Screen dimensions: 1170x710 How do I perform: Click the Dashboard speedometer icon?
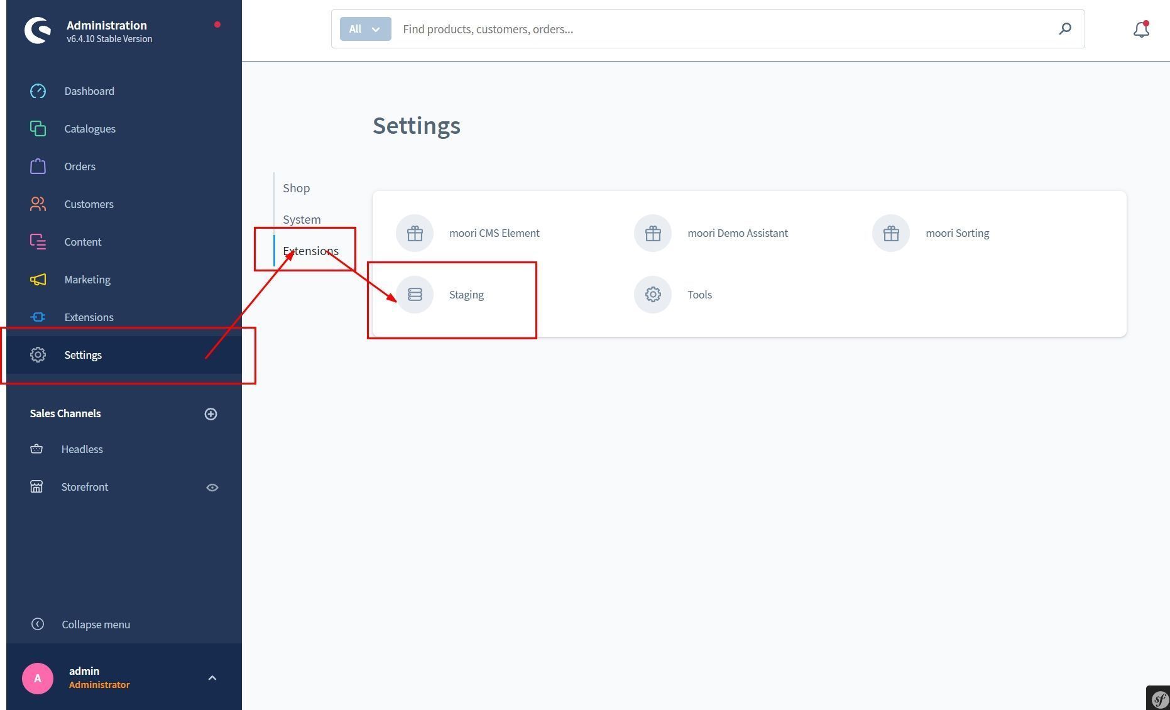tap(38, 91)
